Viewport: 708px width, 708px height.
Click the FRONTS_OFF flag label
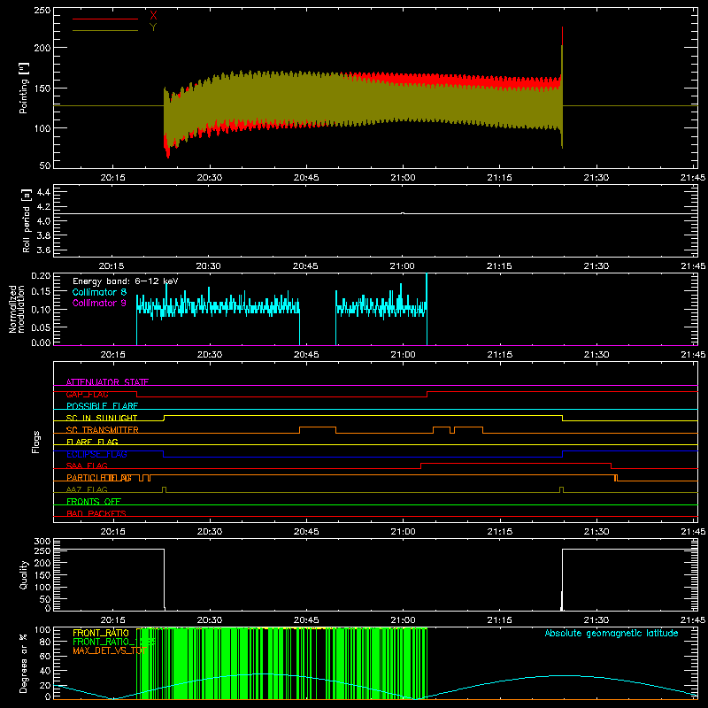pyautogui.click(x=94, y=502)
